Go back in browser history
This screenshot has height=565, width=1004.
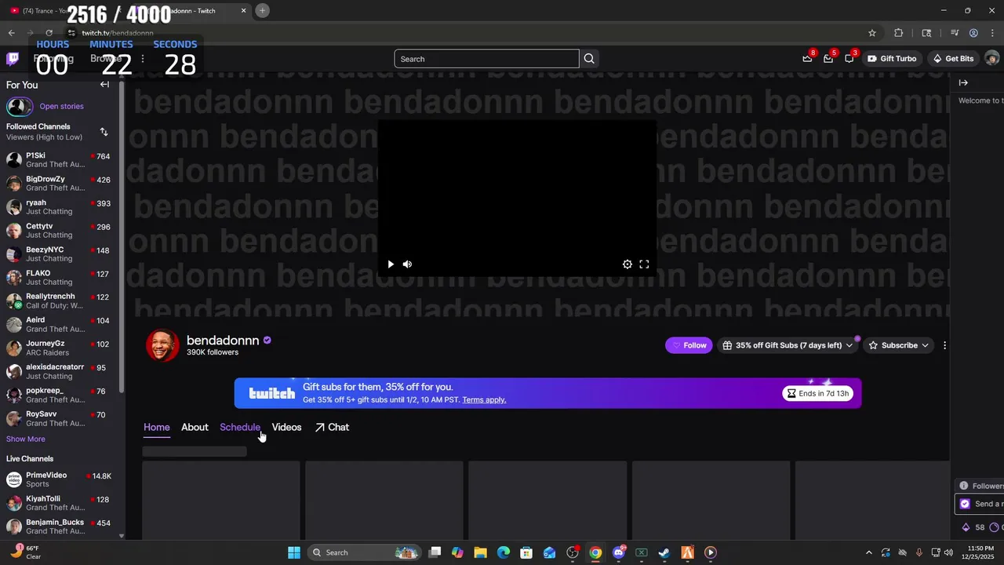point(11,33)
